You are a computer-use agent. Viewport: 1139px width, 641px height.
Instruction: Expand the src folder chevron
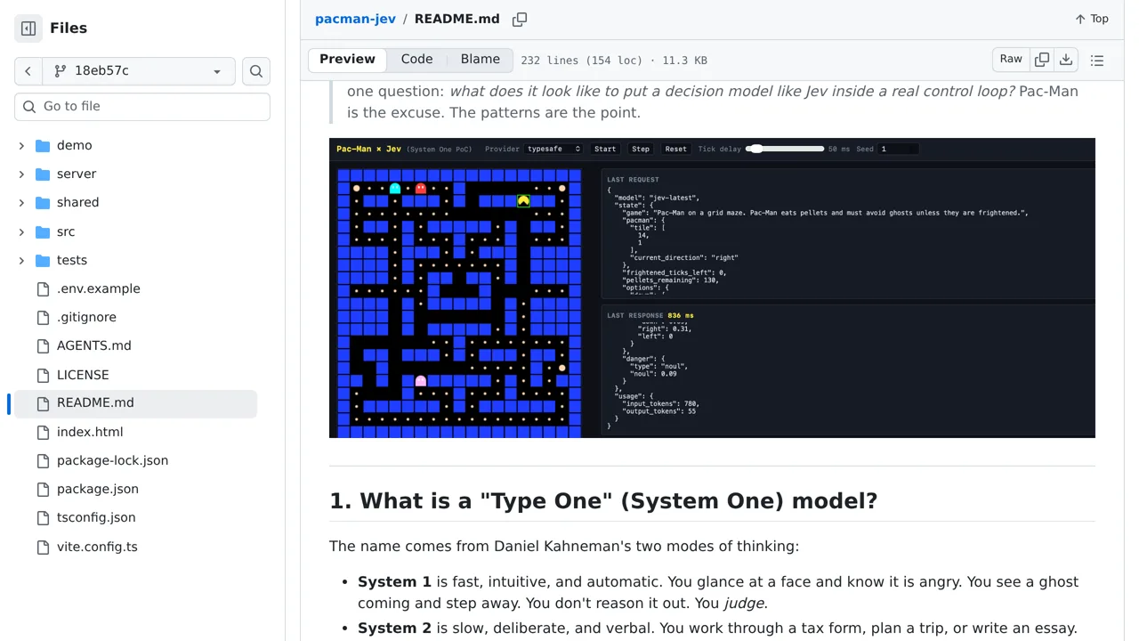pyautogui.click(x=21, y=231)
